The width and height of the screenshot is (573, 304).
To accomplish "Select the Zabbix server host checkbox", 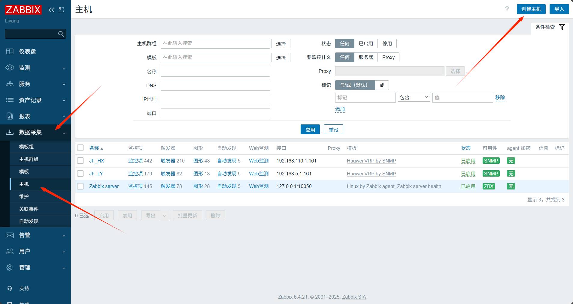I will 80,186.
